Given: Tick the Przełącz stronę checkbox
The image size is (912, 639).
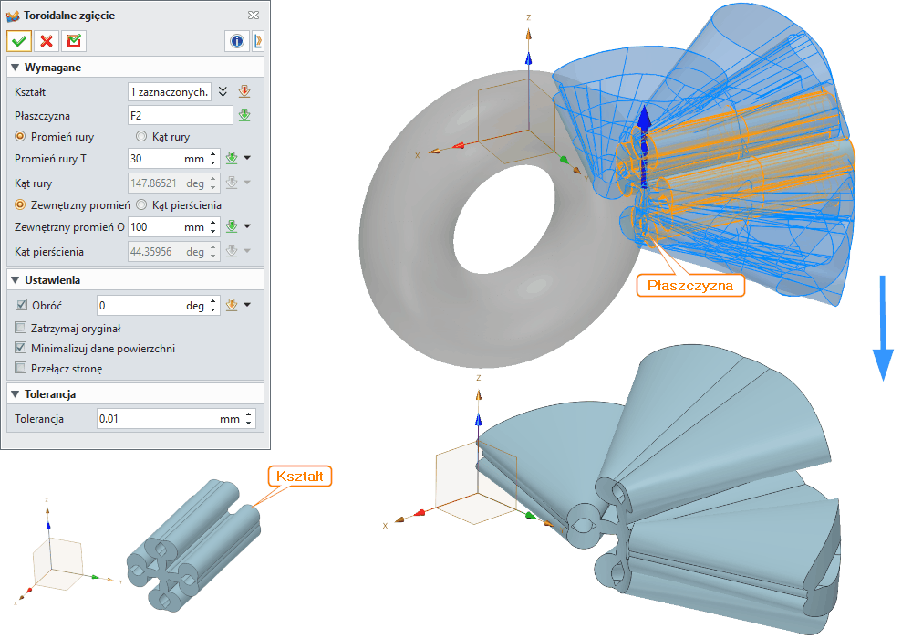Looking at the screenshot, I should coord(22,369).
